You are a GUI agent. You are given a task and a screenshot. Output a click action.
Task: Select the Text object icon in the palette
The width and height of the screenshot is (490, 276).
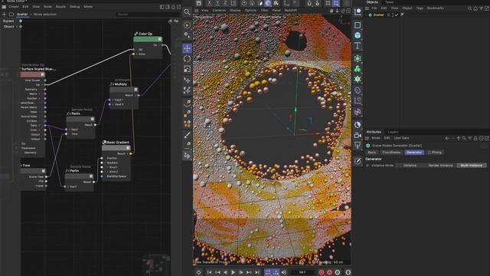click(358, 46)
